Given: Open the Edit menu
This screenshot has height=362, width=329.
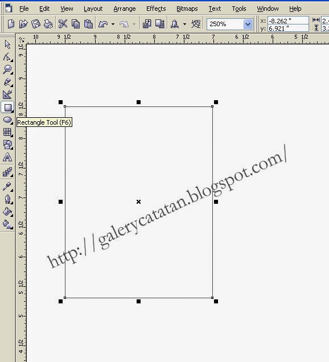Looking at the screenshot, I should 44,9.
